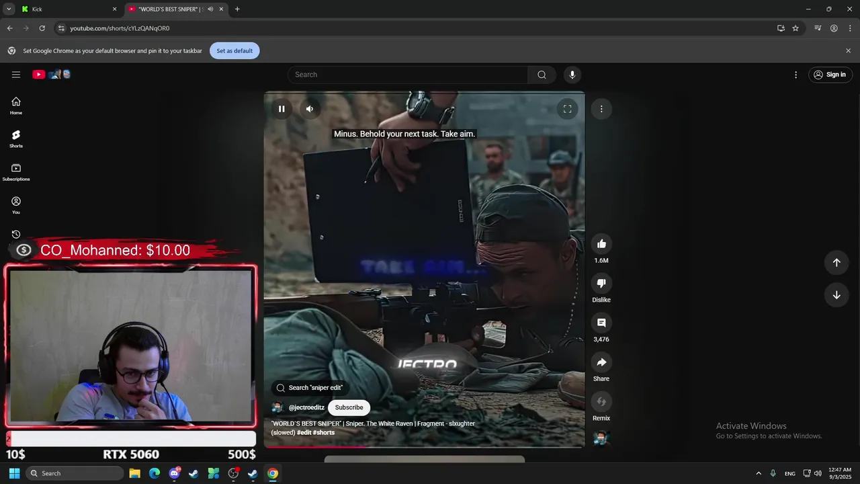Reload the page
Viewport: 860px width, 484px height.
[42, 28]
